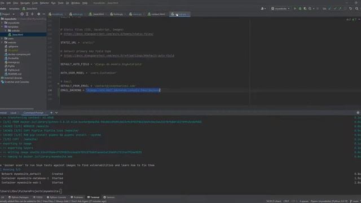This screenshot has height=203, width=361.
Task: Select Pipfile.lock in the project tree
Action: pos(14,70)
